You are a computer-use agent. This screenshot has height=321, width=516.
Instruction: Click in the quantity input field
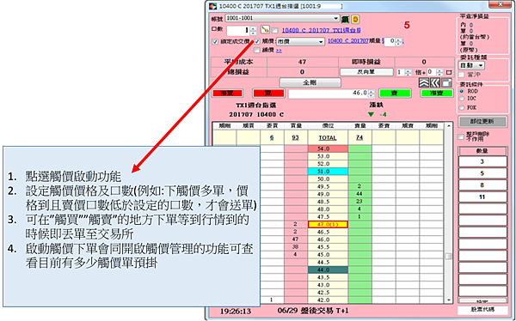pos(238,31)
